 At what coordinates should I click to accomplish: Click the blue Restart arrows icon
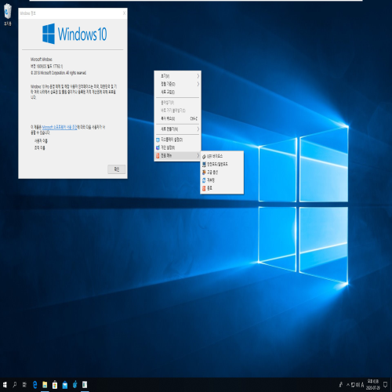pos(204,180)
